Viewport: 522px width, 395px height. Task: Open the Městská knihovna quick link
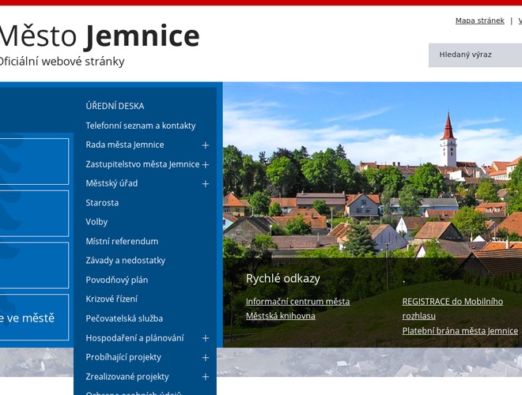(280, 316)
